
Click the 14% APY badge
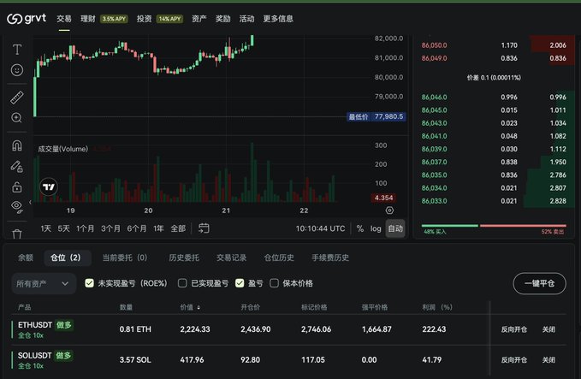(x=169, y=19)
